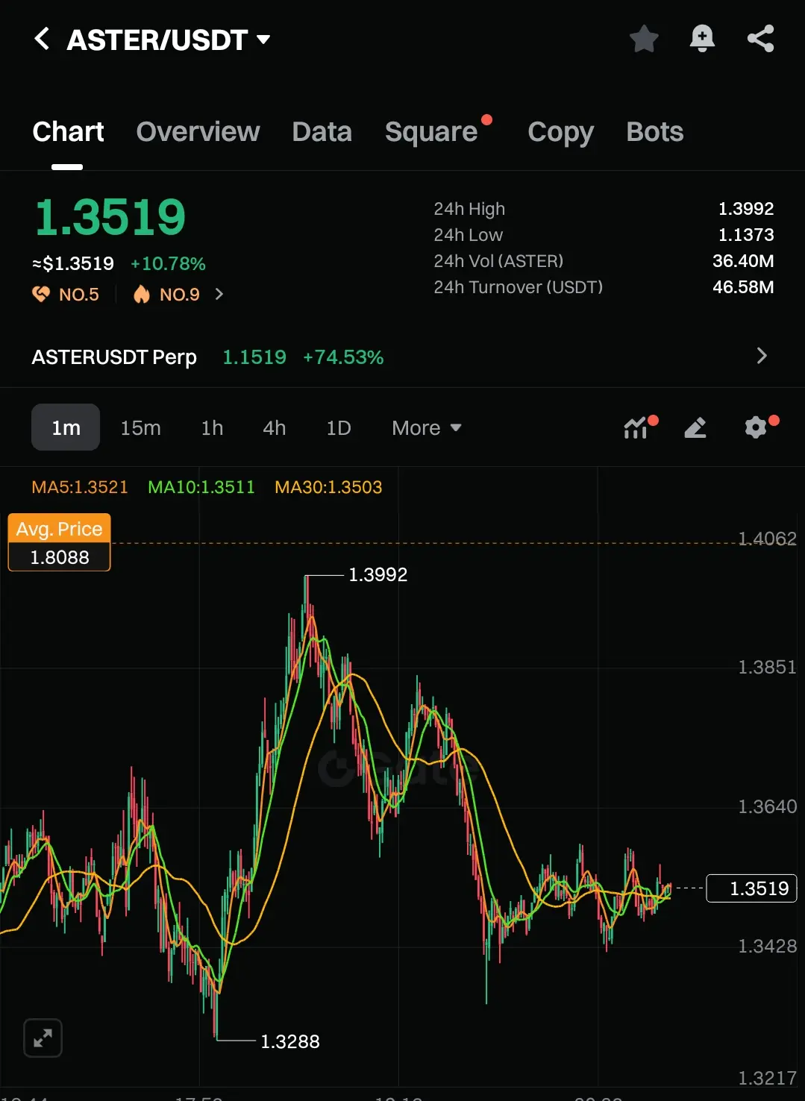
Task: Tap the 1.3851 price axis label
Action: pyautogui.click(x=767, y=667)
